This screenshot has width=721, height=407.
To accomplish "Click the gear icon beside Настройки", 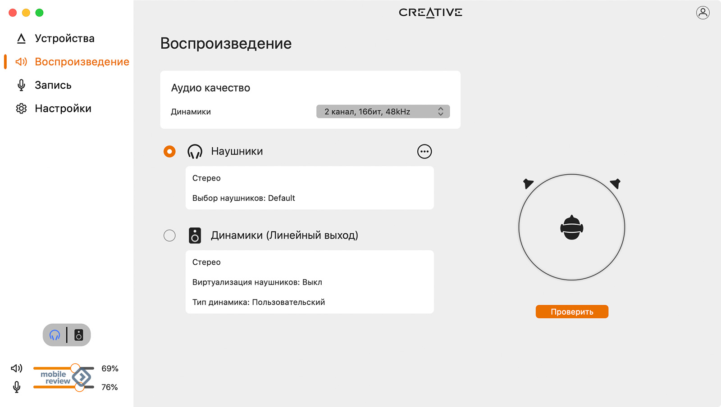I will click(21, 109).
